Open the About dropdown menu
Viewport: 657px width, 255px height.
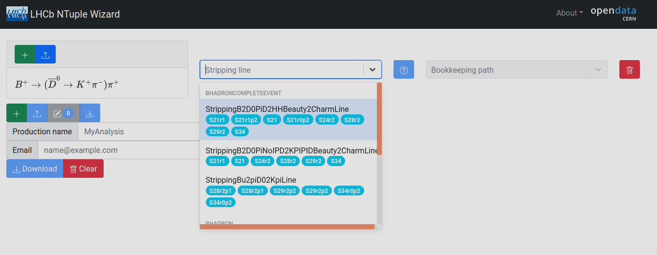pyautogui.click(x=569, y=13)
